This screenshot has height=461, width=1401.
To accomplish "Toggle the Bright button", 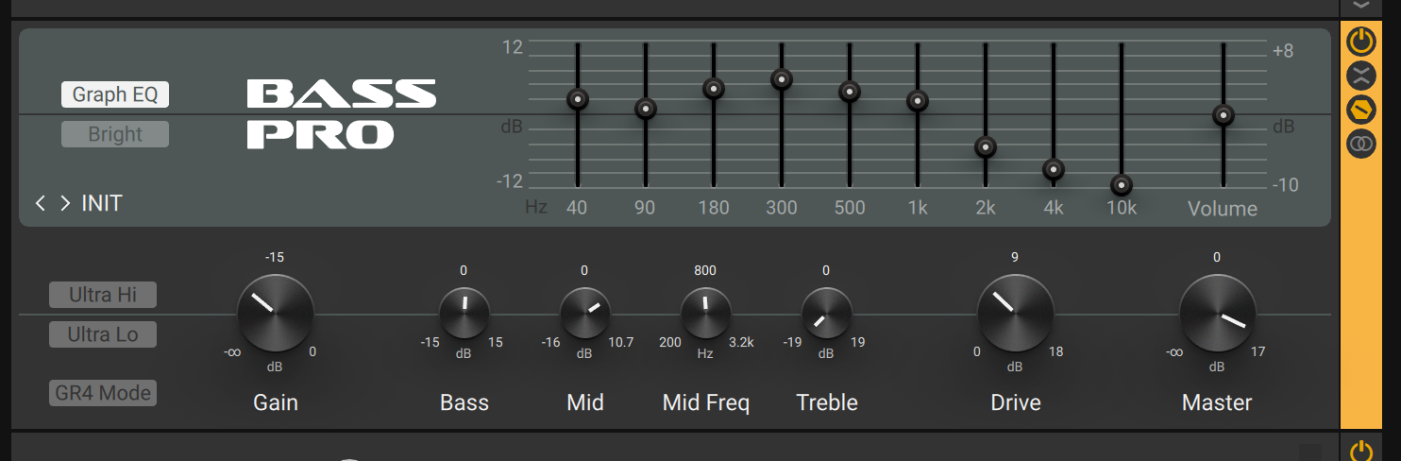I will (x=115, y=134).
